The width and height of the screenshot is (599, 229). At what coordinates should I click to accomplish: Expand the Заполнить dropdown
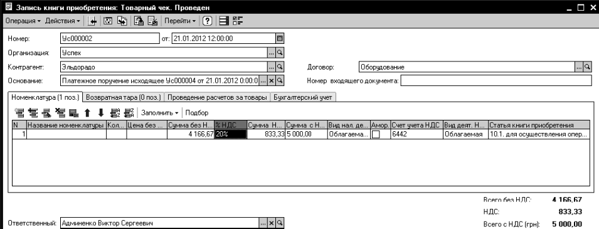pos(160,113)
